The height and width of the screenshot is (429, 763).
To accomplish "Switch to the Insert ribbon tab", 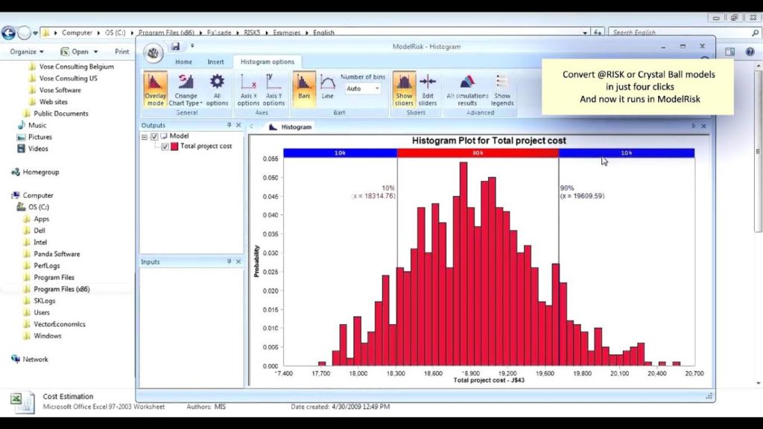I will click(215, 61).
